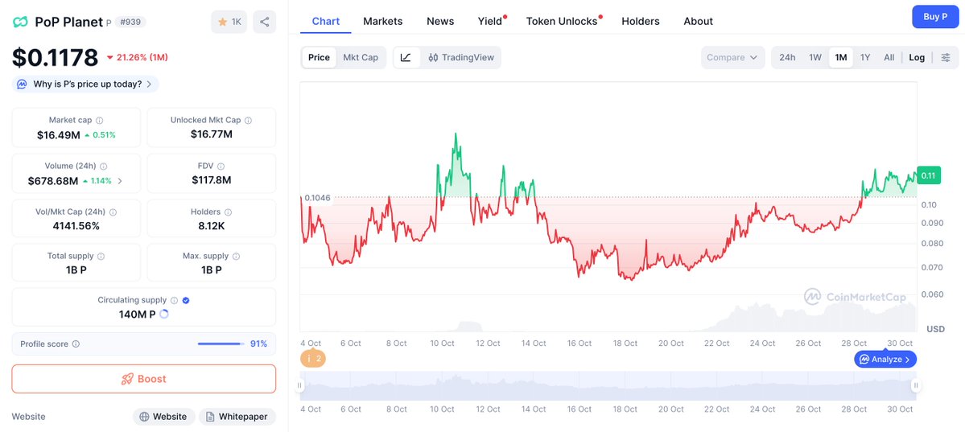Click the Buy P button
This screenshot has width=965, height=432.
pos(934,16)
